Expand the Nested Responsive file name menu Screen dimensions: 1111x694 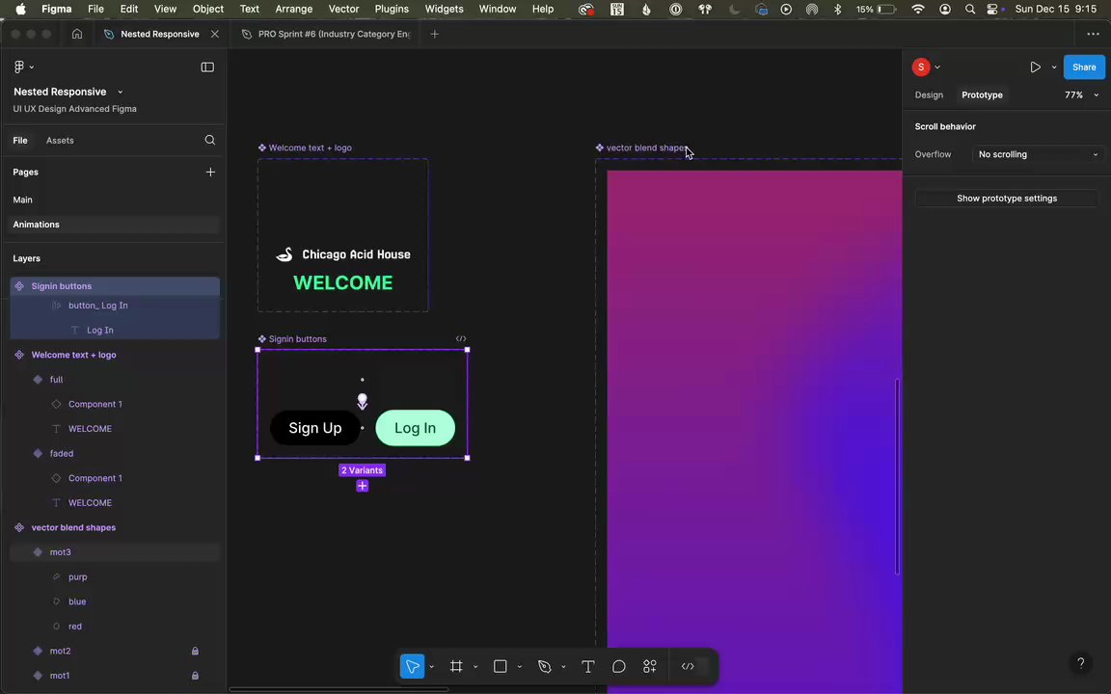pos(120,93)
